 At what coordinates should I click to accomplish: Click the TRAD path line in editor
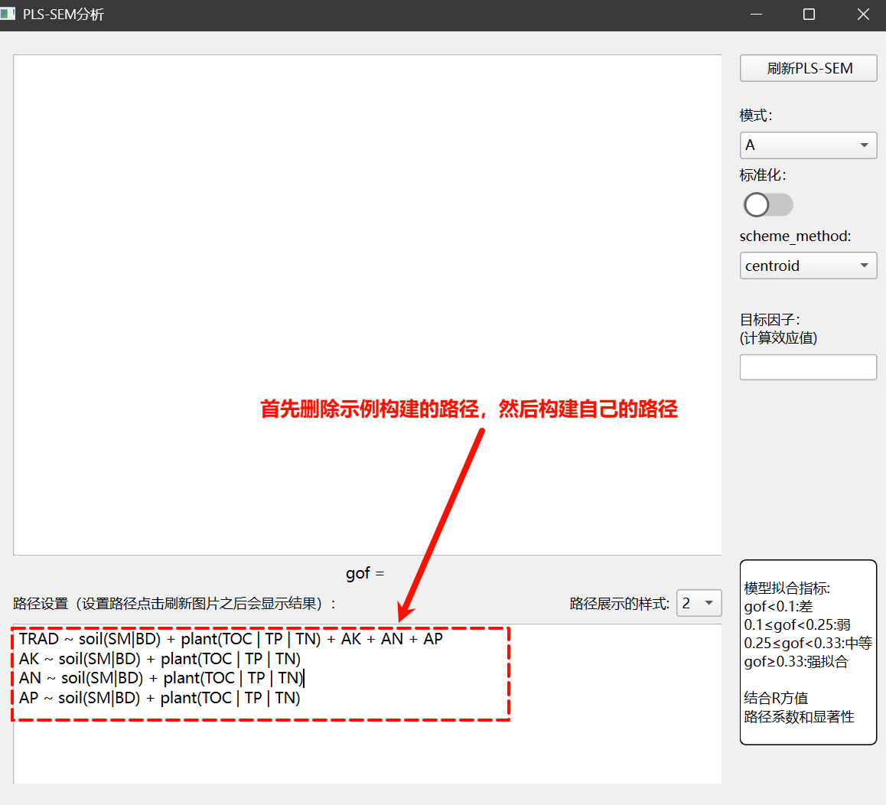point(230,639)
